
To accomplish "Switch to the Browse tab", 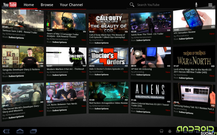I will [x=47, y=5].
